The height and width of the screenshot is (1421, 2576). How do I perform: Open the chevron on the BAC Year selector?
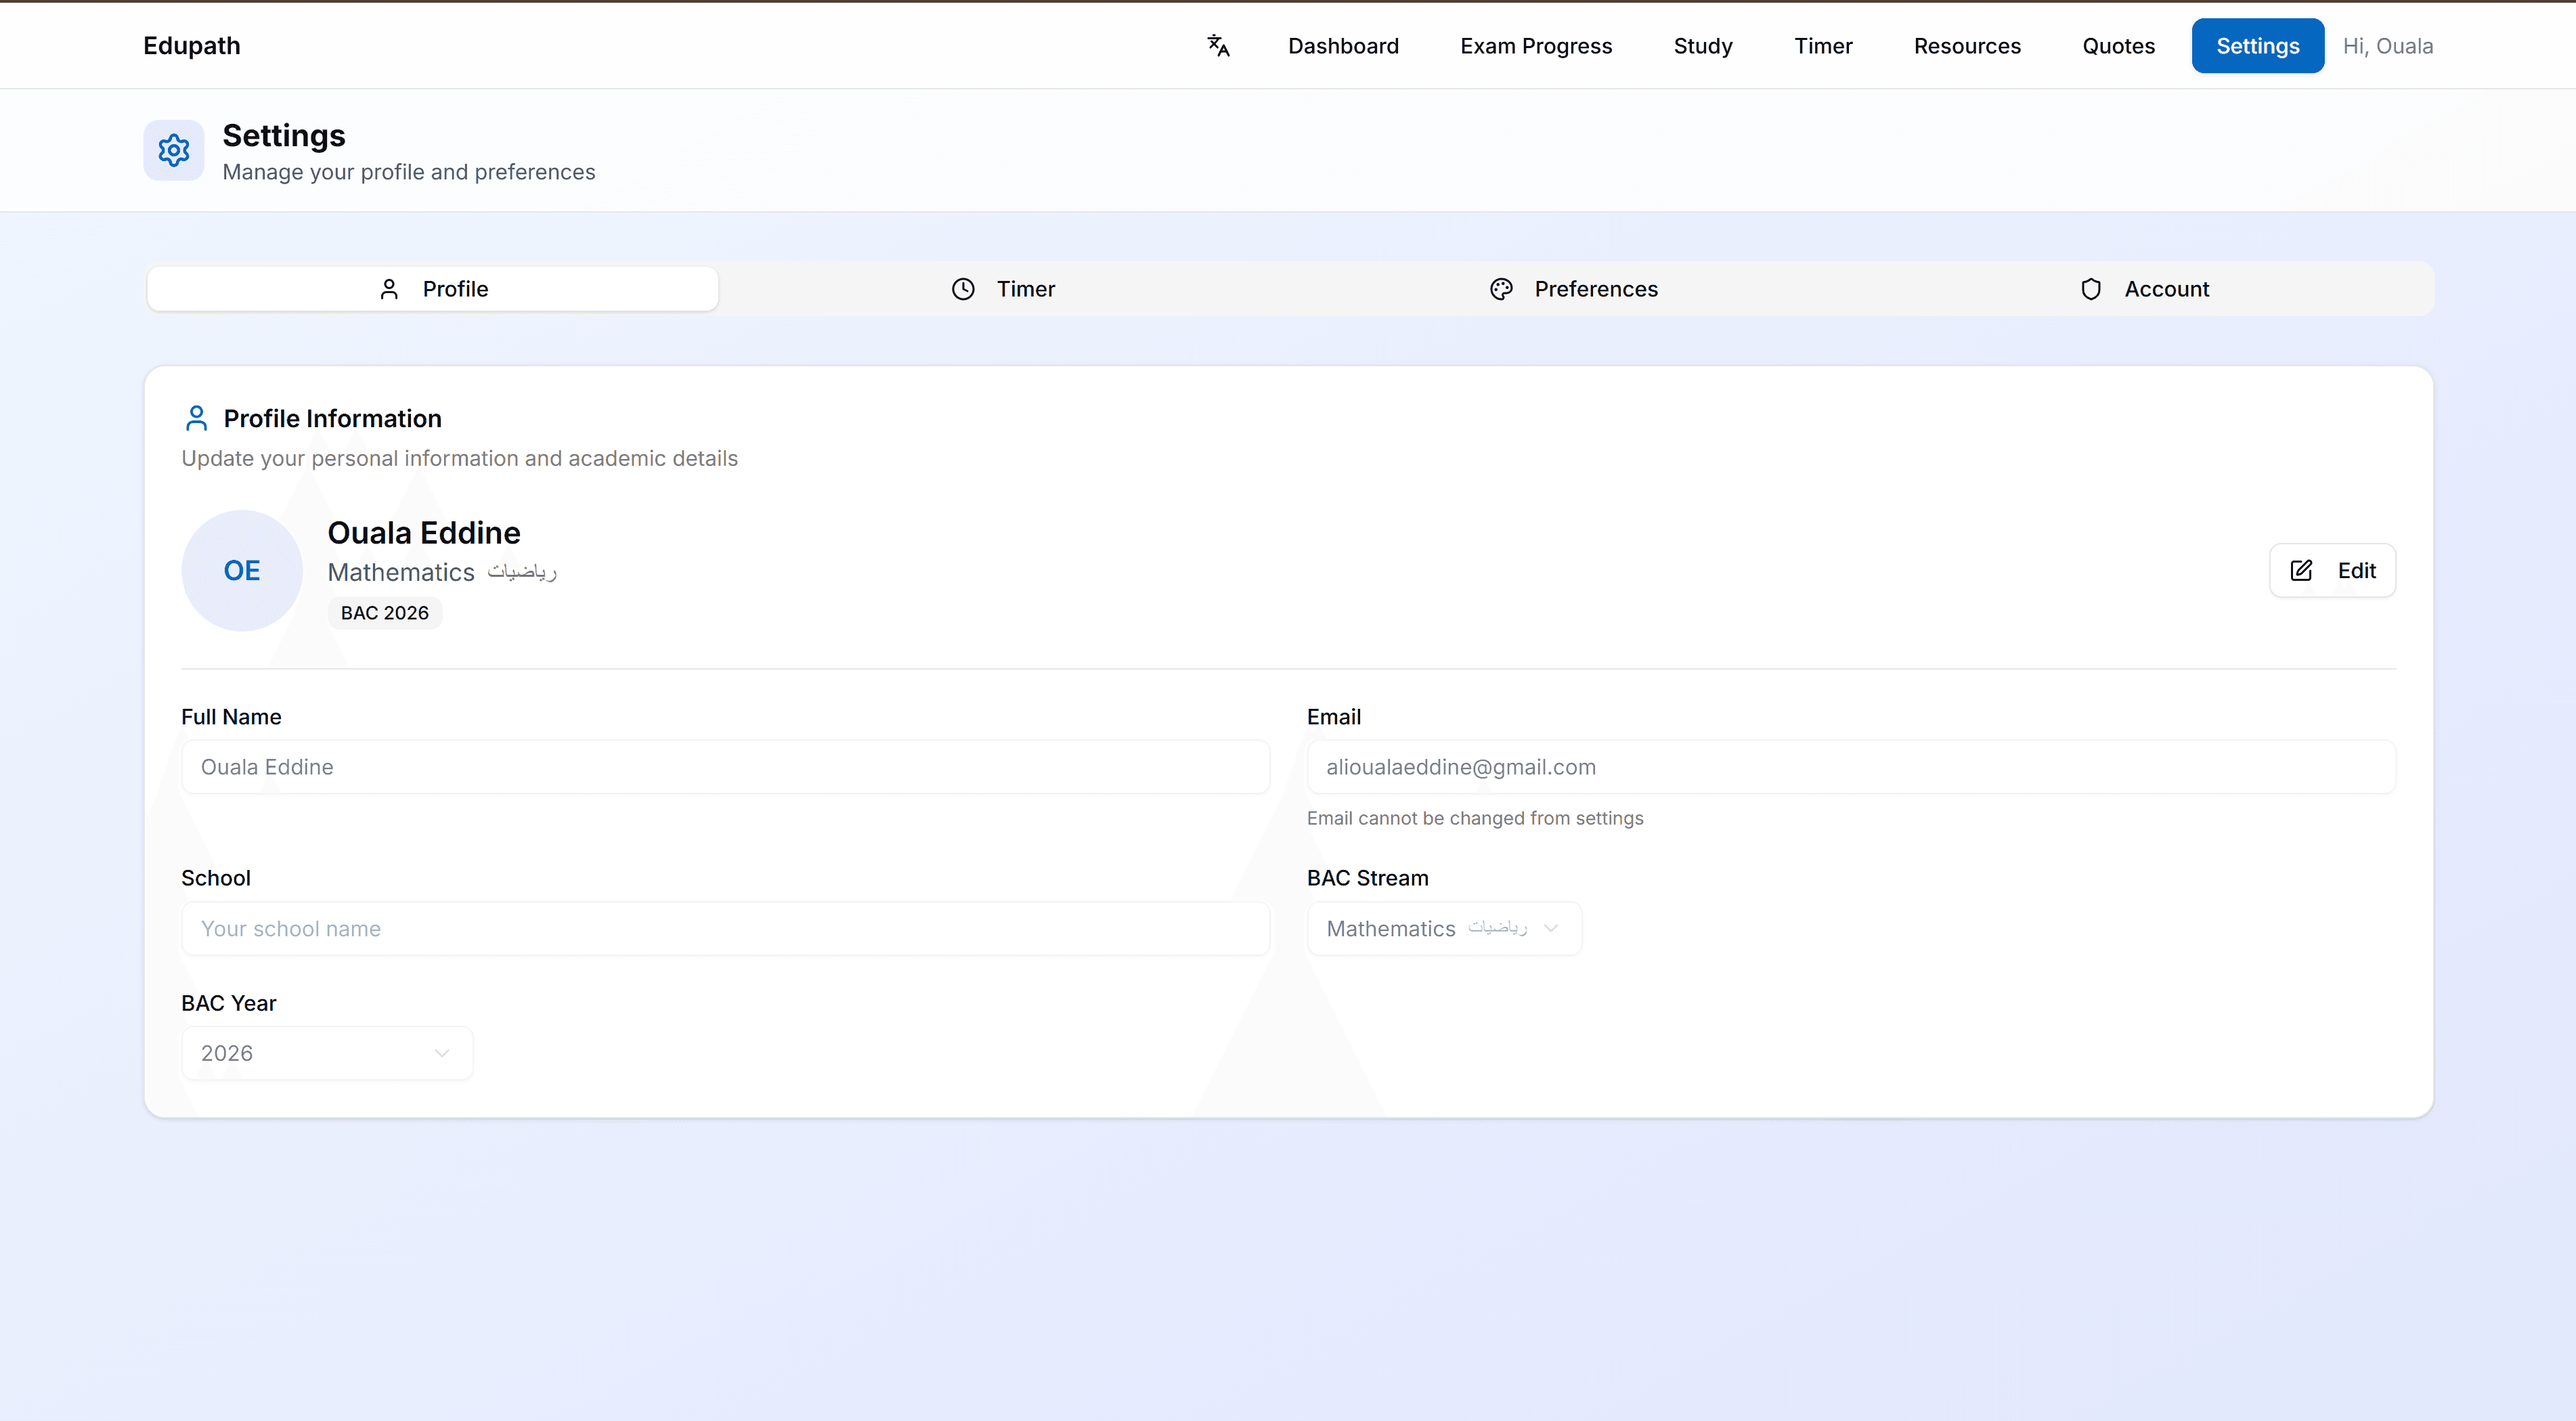click(x=441, y=1053)
